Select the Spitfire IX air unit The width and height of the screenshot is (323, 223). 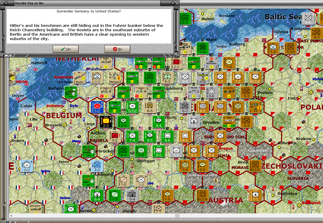point(106,63)
